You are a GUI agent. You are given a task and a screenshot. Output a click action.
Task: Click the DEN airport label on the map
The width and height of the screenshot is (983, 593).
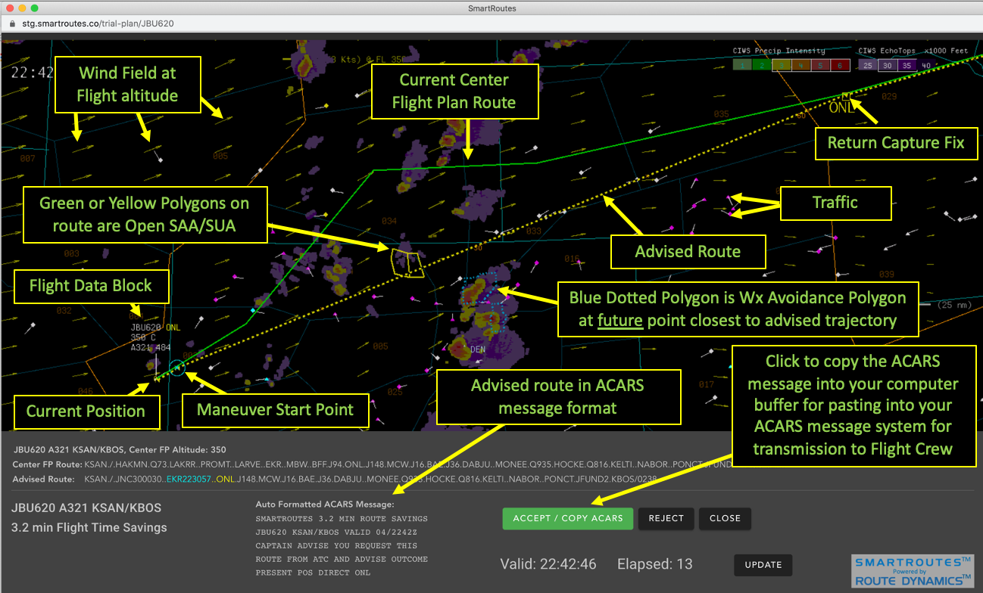[x=477, y=350]
